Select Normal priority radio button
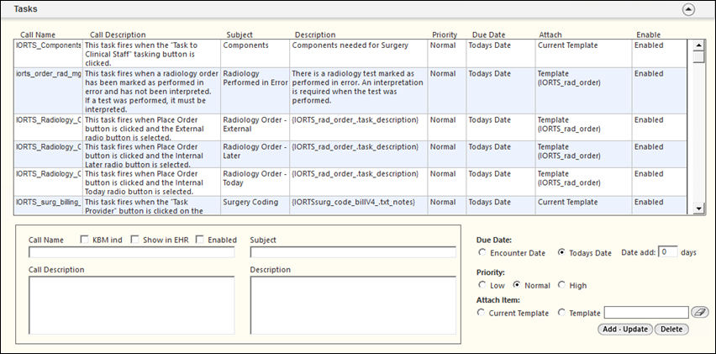 [x=517, y=284]
